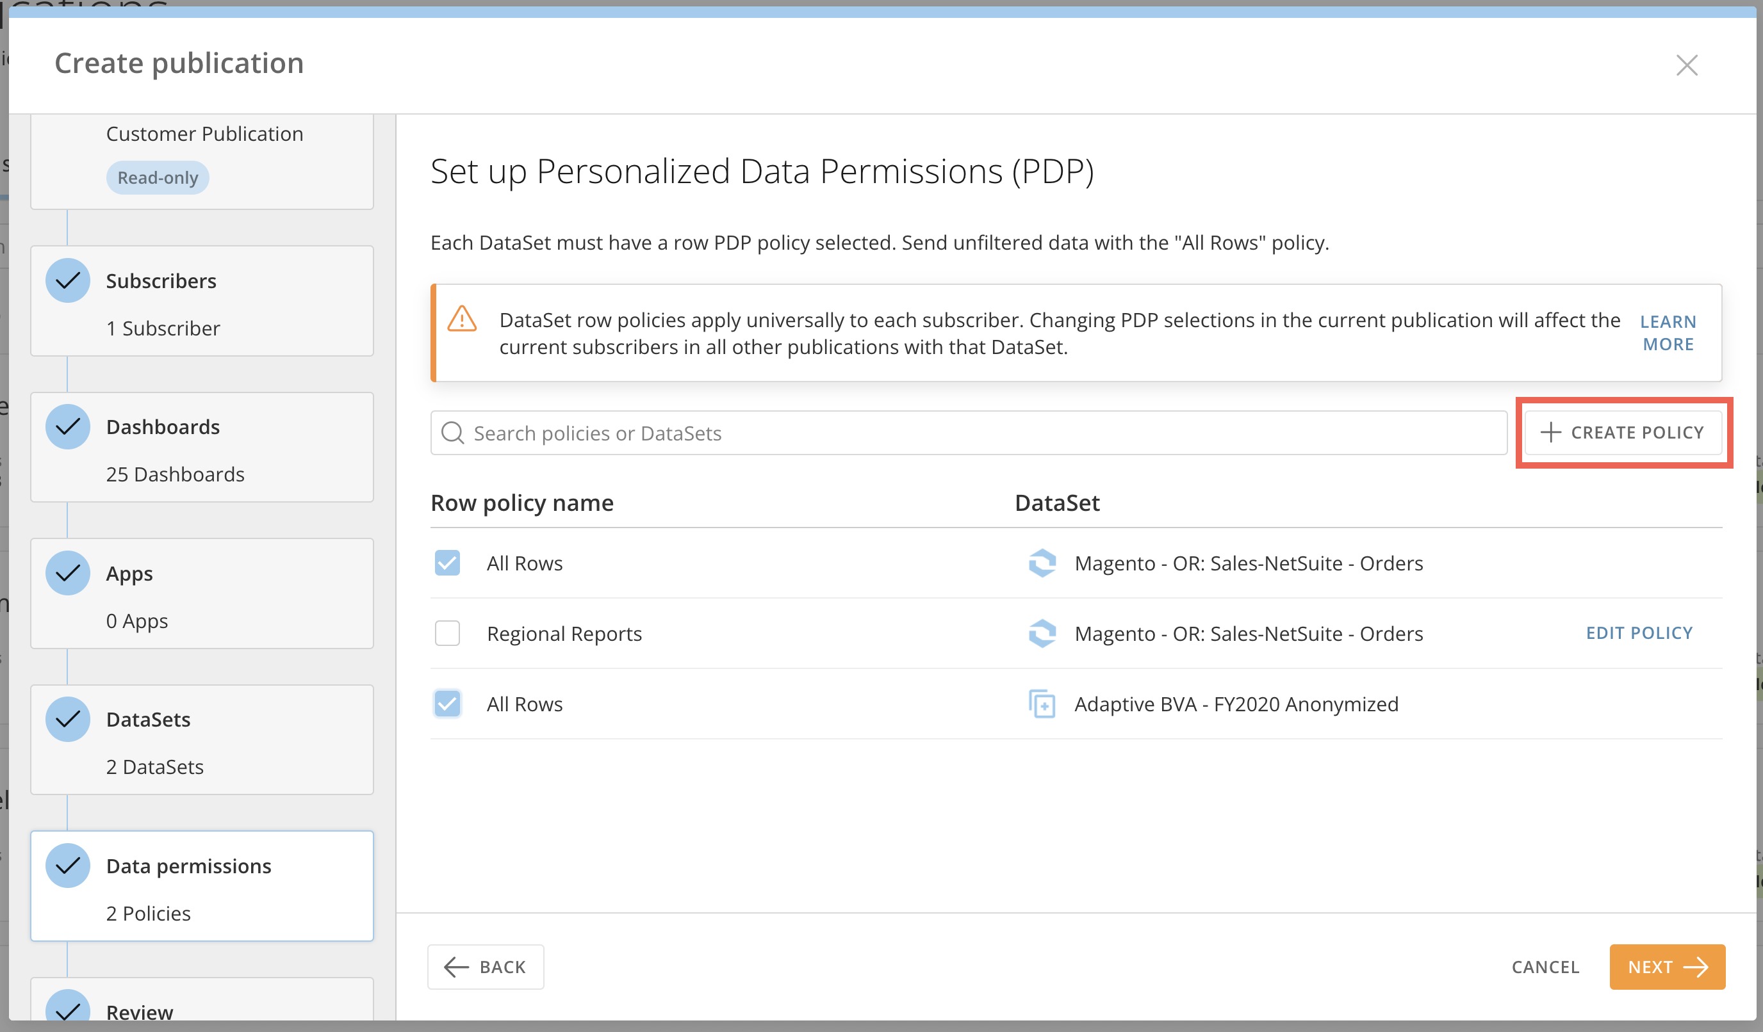Screen dimensions: 1763x1032
Task: Click the Create Policy button
Action: point(1623,433)
